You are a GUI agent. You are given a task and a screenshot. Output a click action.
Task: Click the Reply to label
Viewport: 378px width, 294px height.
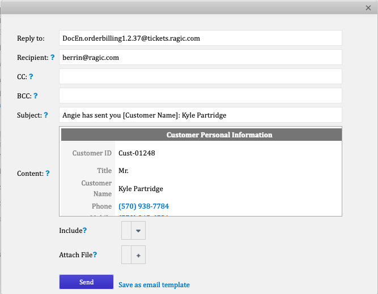click(31, 38)
